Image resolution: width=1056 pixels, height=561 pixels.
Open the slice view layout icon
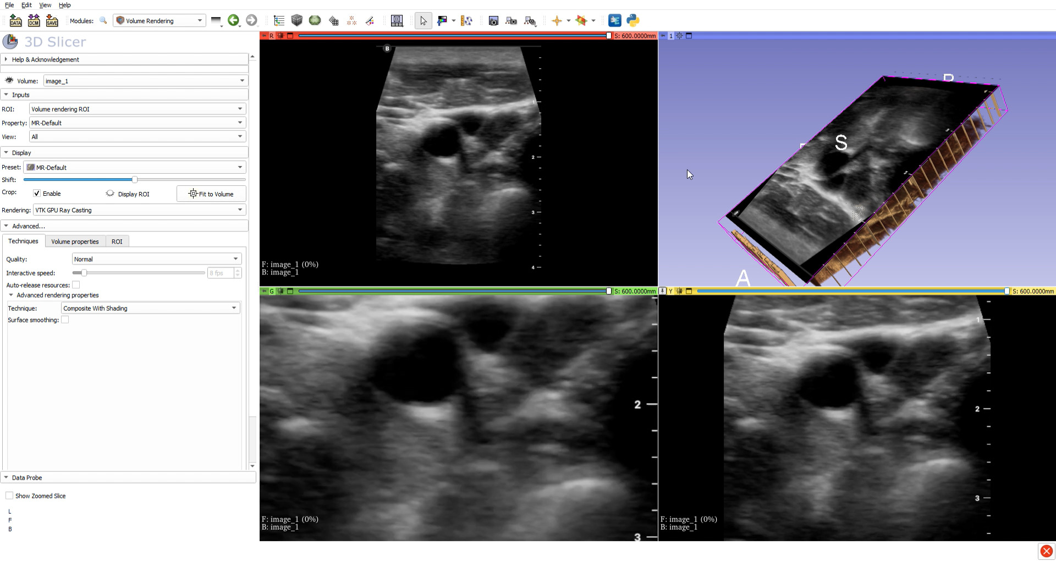[397, 21]
